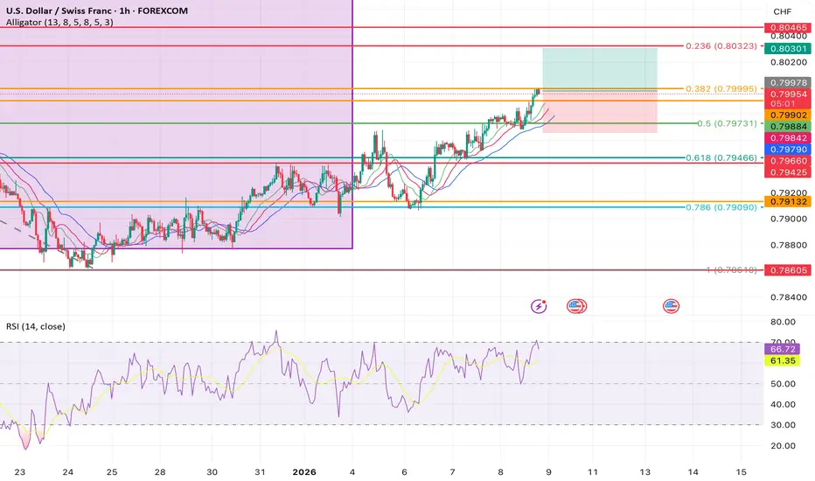Screen dimensions: 815x481
Task: Click the 0.79132 orange price label
Action: pyautogui.click(x=788, y=202)
